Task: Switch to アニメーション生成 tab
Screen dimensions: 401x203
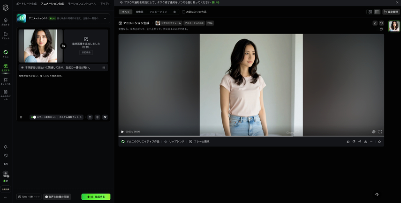Action: coord(52,4)
